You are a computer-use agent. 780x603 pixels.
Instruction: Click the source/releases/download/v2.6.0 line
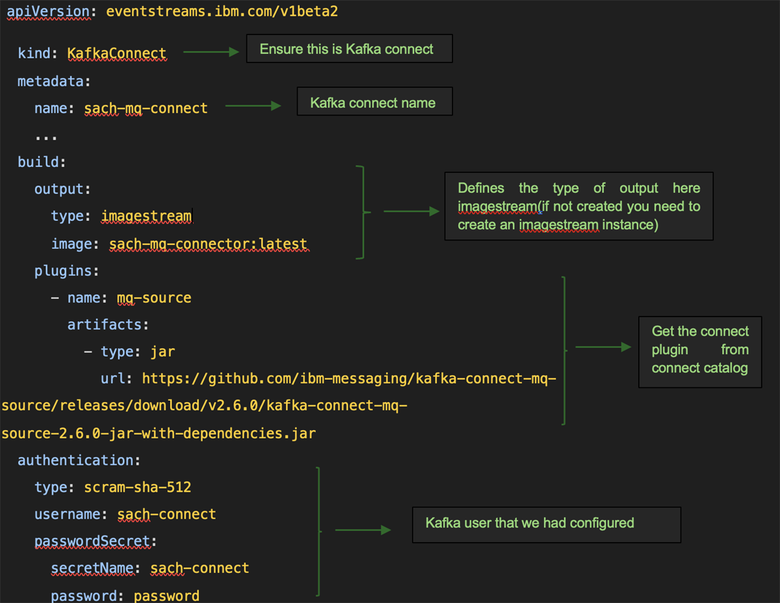[205, 405]
